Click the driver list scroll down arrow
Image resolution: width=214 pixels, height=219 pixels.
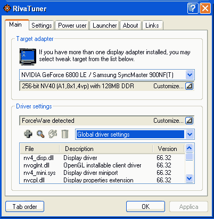pos(189,178)
